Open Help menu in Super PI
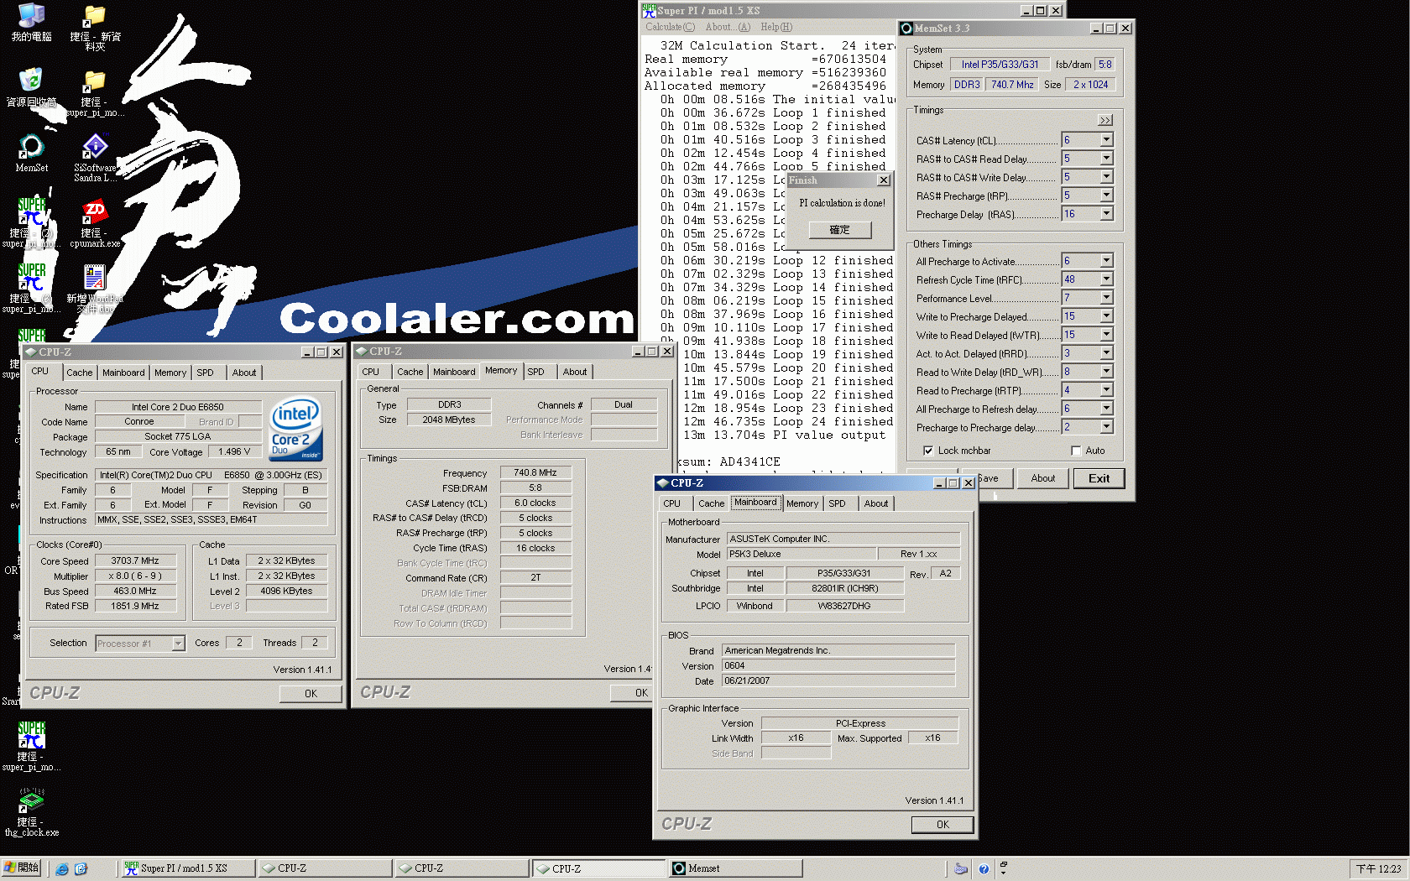The height and width of the screenshot is (881, 1410). pos(776,27)
